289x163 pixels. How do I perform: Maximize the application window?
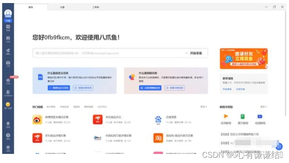[274, 7]
